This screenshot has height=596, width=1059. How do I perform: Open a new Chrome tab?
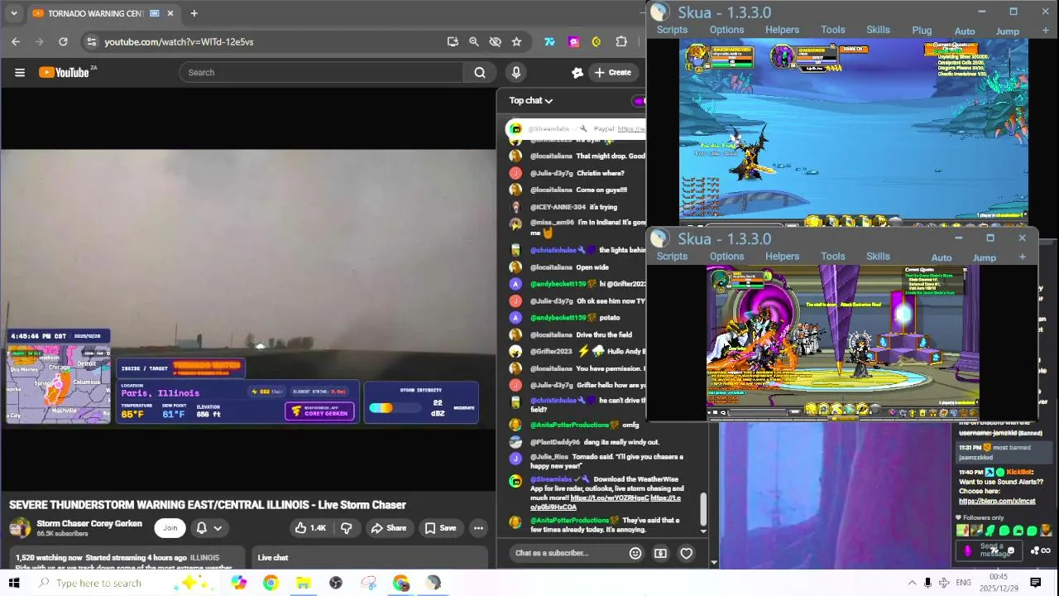pyautogui.click(x=194, y=13)
